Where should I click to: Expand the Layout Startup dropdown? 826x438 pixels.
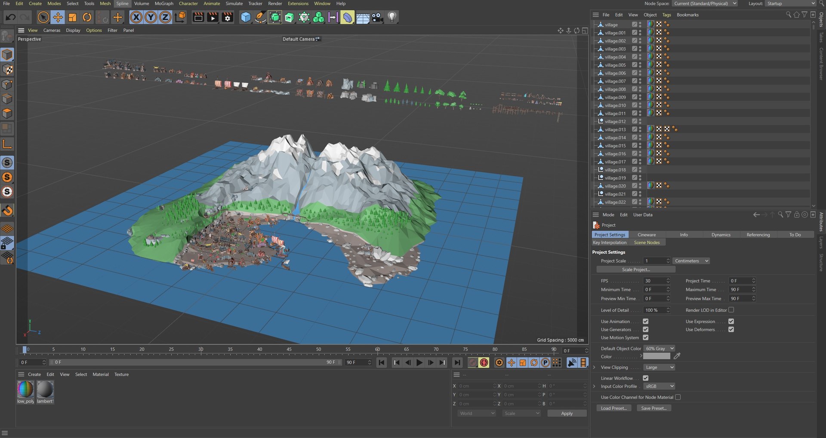point(791,3)
